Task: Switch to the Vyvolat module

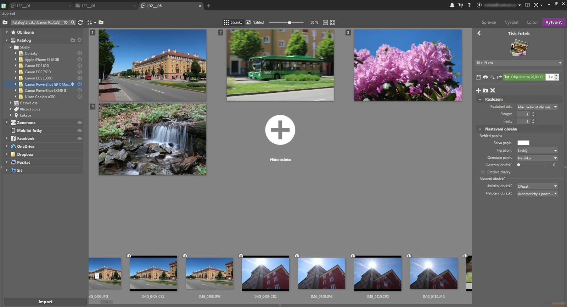Action: point(511,22)
